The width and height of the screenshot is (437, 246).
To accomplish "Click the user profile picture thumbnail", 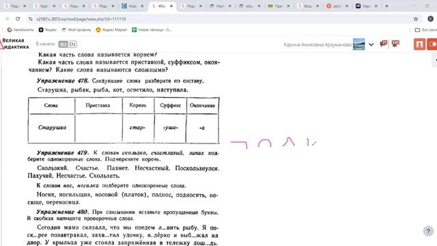I will (x=358, y=44).
